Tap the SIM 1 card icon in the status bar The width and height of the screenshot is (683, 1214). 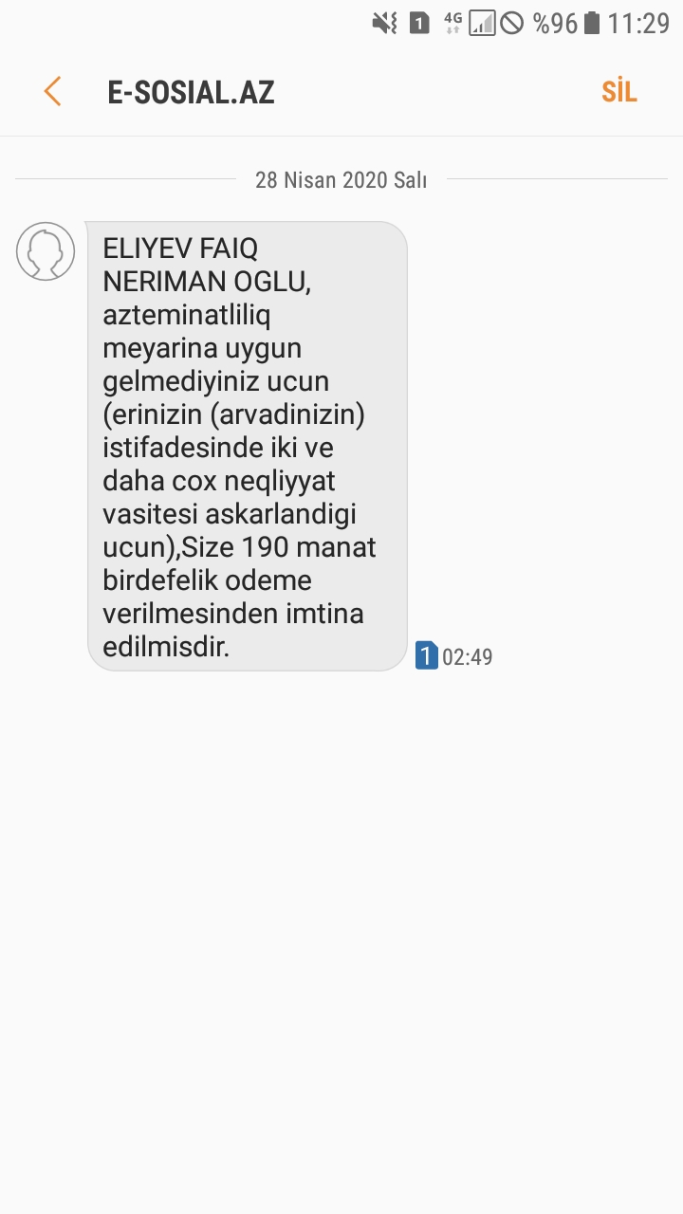418,23
